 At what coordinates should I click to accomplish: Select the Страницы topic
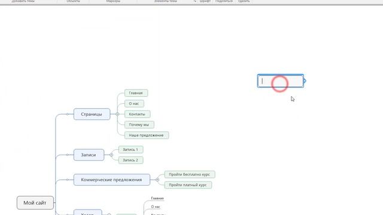tap(92, 114)
